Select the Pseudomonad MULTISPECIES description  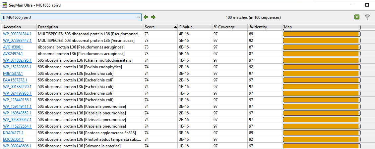click(90, 34)
